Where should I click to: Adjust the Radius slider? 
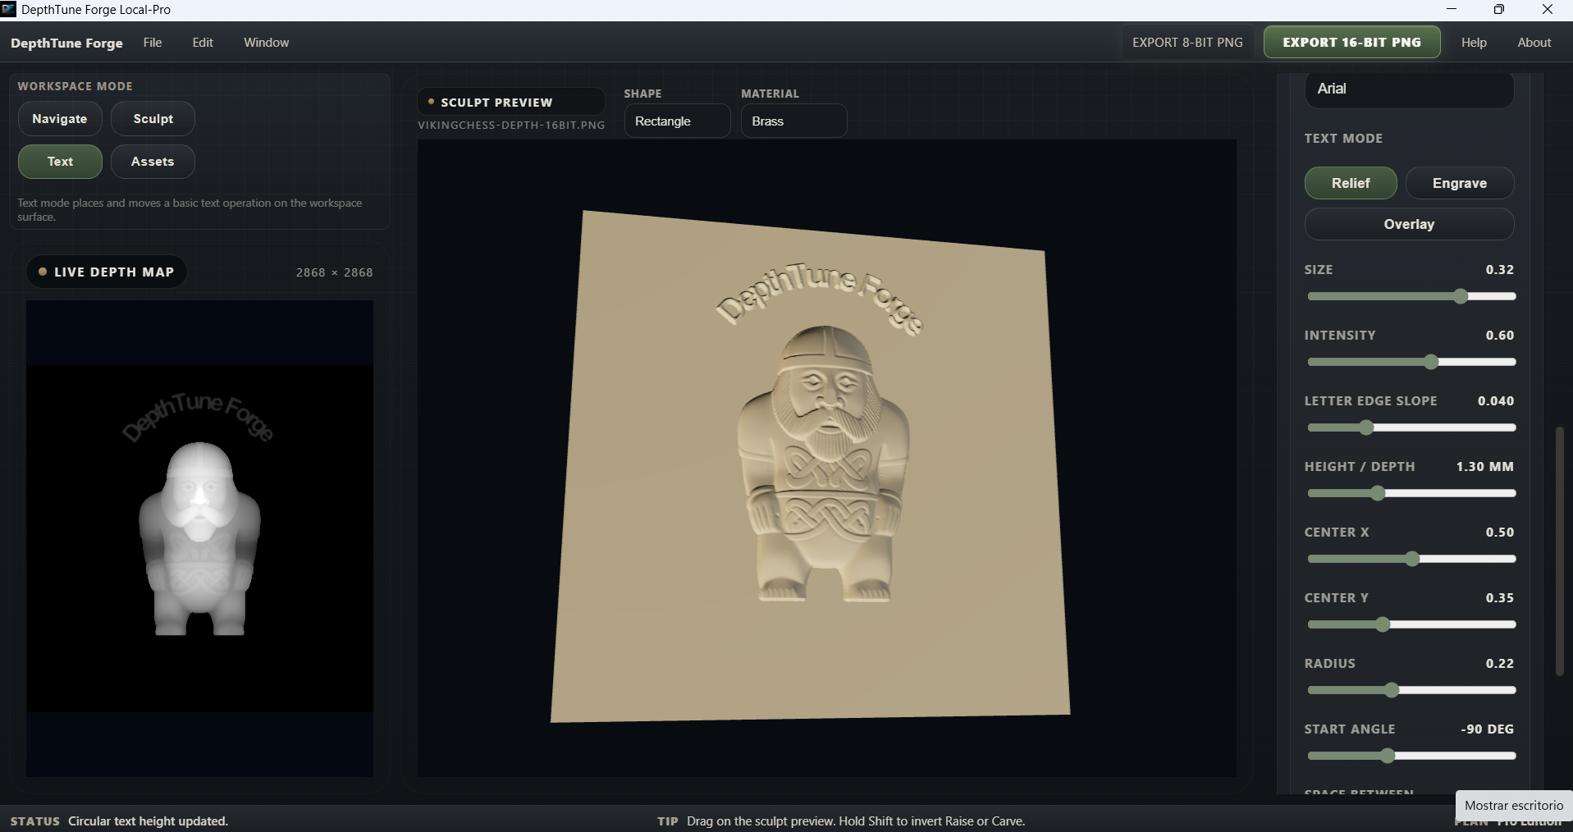point(1411,690)
